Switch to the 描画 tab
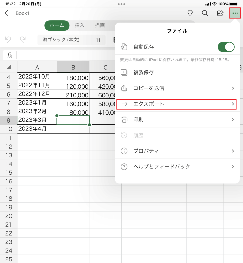The height and width of the screenshot is (263, 243). click(100, 25)
